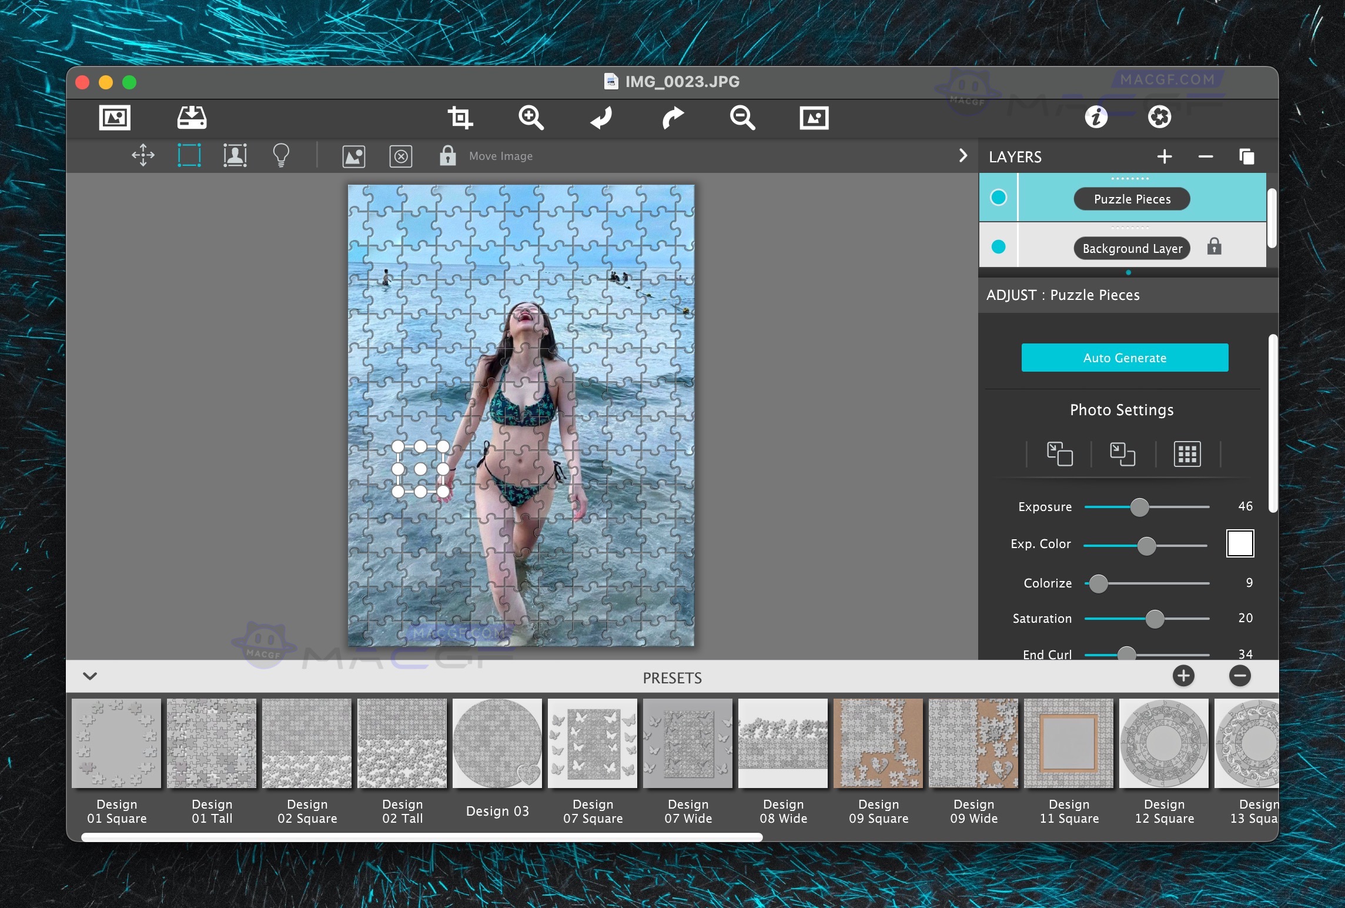Image resolution: width=1345 pixels, height=908 pixels.
Task: Select the Lightbulb lighting tool
Action: click(x=282, y=155)
